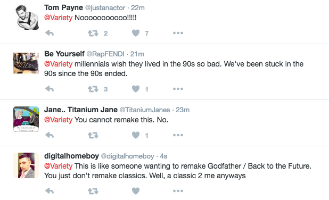329x200 pixels.
Task: Open more options on Titanium Jane's tweet
Action: 178,135
